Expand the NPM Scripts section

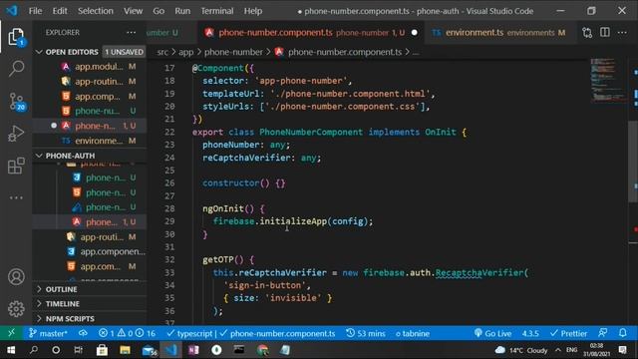click(x=70, y=318)
